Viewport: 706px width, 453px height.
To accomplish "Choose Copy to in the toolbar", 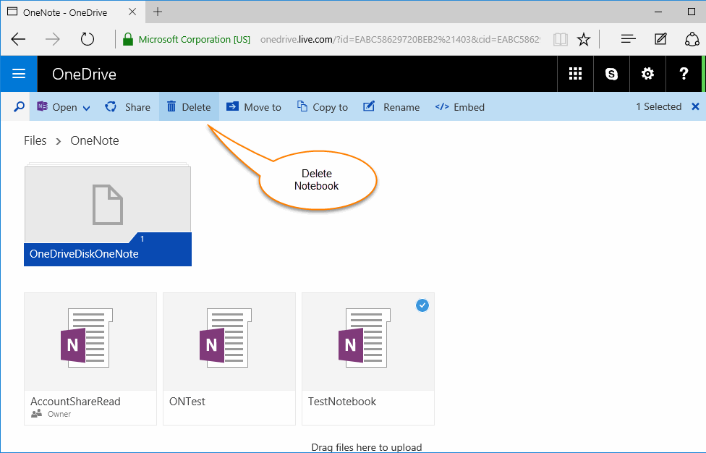I will (323, 106).
